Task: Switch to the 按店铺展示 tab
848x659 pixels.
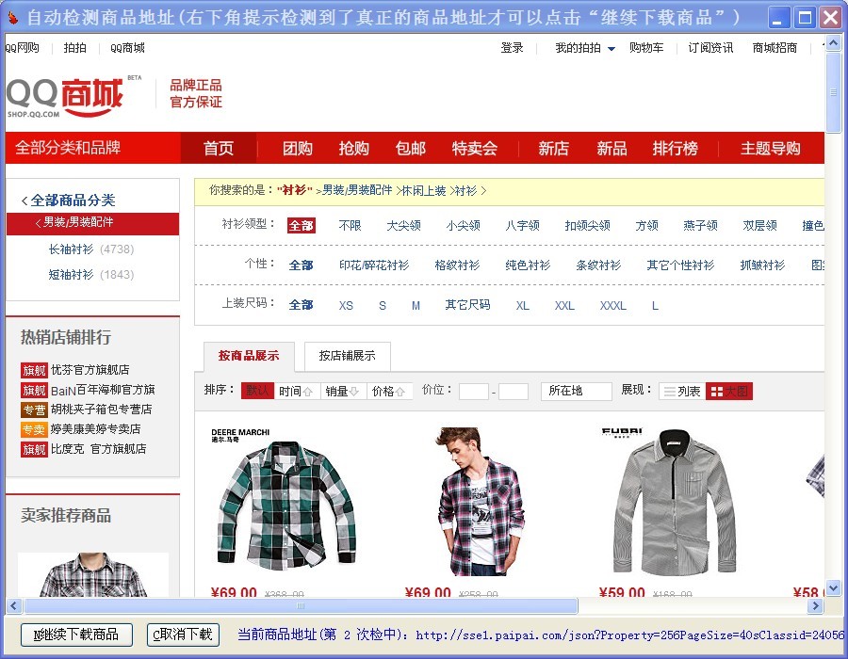Action: click(347, 356)
